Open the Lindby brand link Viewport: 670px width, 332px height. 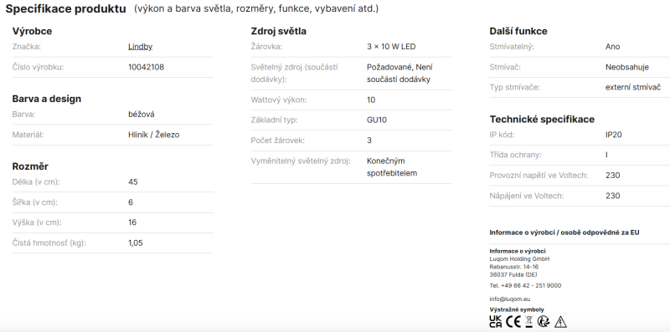pyautogui.click(x=140, y=47)
